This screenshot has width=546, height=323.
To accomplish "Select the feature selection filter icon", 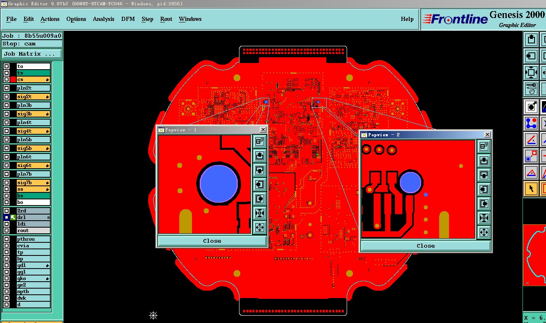I will [531, 107].
